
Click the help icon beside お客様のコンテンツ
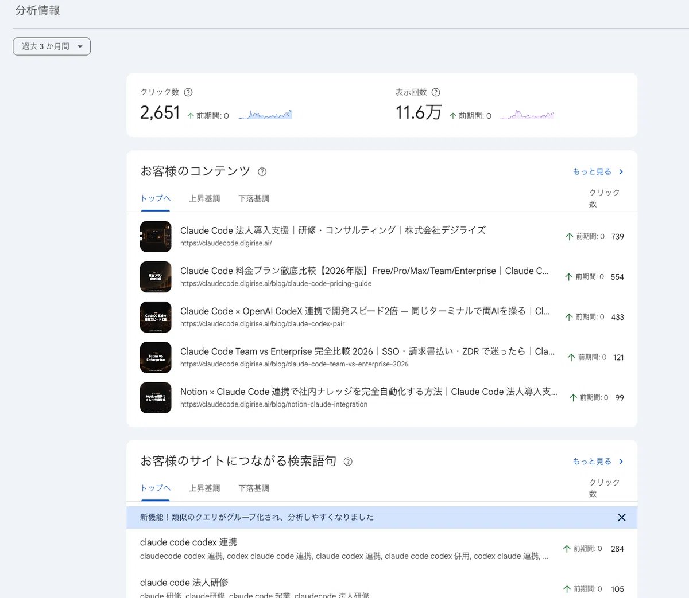click(262, 171)
